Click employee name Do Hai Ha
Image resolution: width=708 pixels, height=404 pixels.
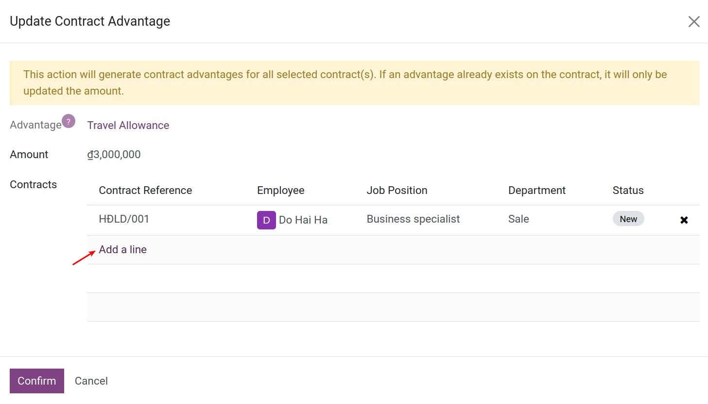(303, 220)
